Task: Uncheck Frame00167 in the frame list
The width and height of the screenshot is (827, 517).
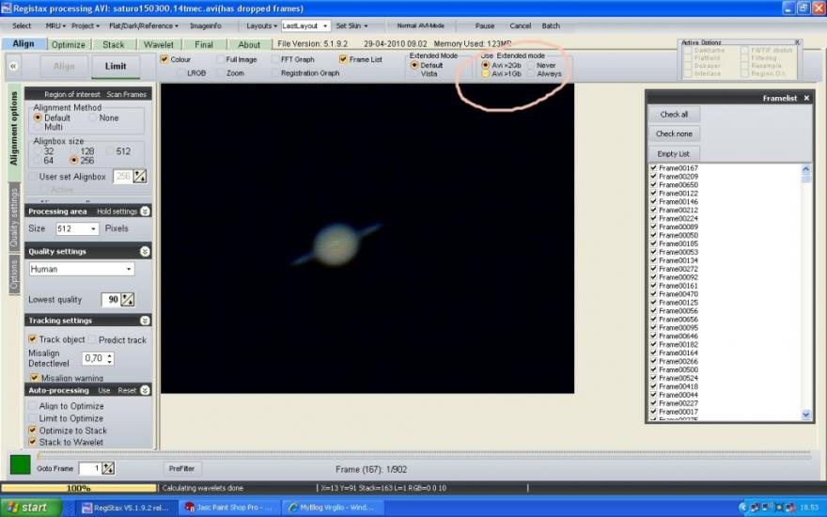Action: (x=654, y=167)
